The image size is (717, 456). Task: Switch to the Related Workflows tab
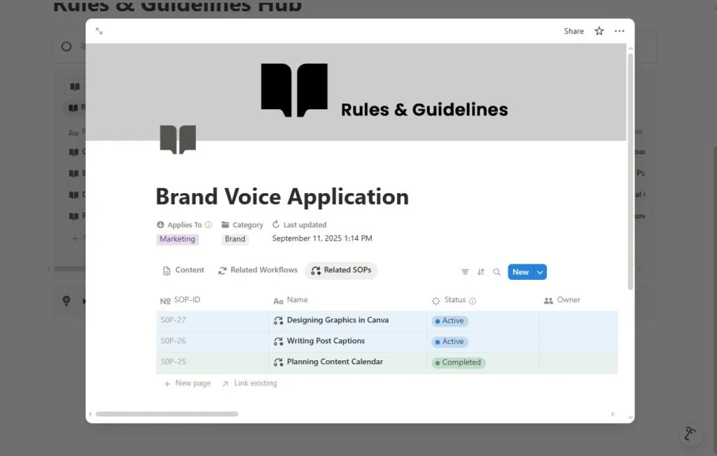(x=258, y=270)
